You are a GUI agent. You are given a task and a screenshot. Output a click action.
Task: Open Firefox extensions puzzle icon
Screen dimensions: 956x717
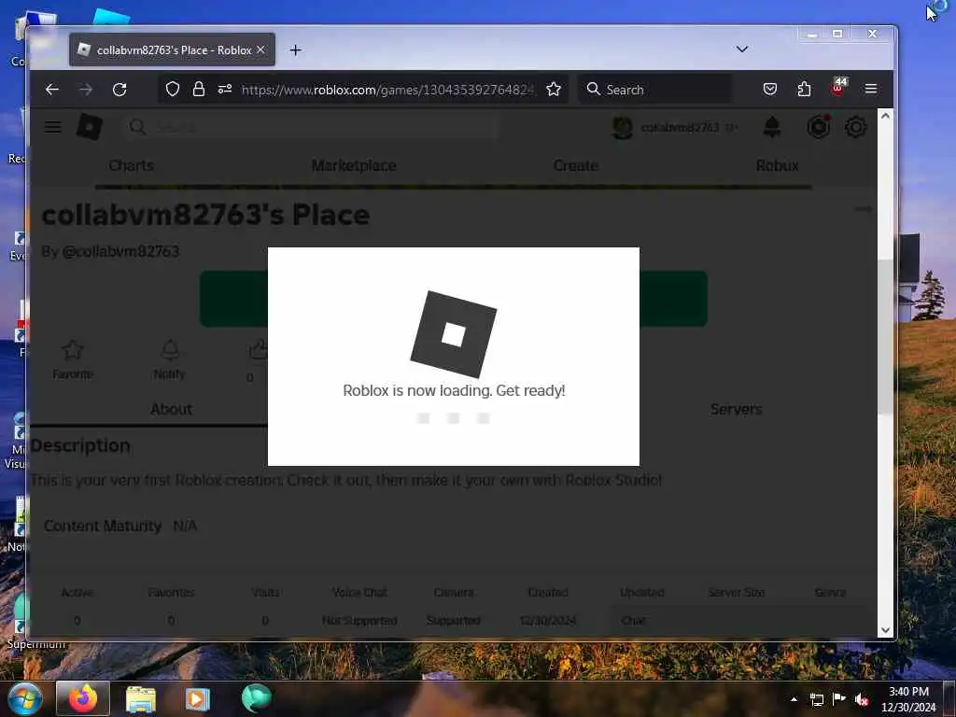point(804,89)
